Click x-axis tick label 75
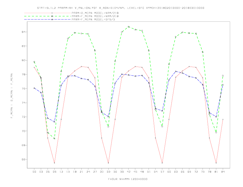 pos(203,172)
